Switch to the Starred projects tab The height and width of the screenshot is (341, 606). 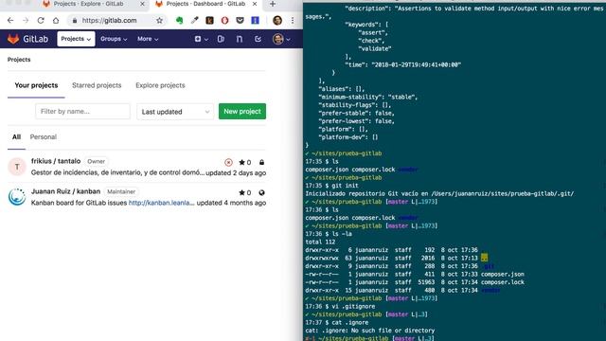tap(97, 85)
